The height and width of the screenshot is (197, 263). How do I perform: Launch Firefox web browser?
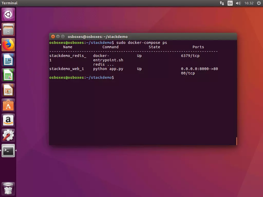click(x=8, y=45)
